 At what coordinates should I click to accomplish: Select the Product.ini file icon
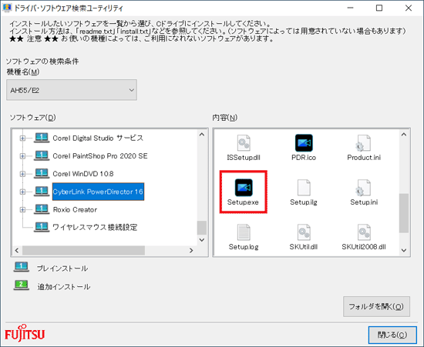tap(363, 143)
